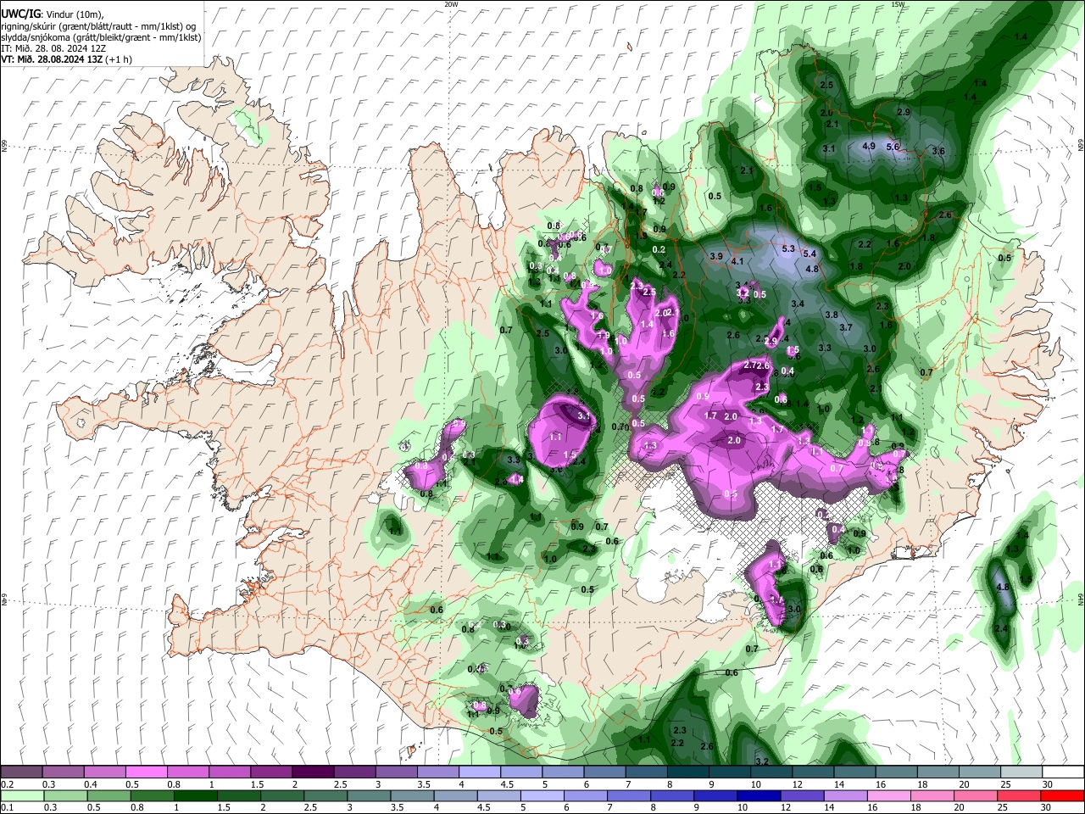Click the '5.4' precipitation value on the map

(x=810, y=254)
